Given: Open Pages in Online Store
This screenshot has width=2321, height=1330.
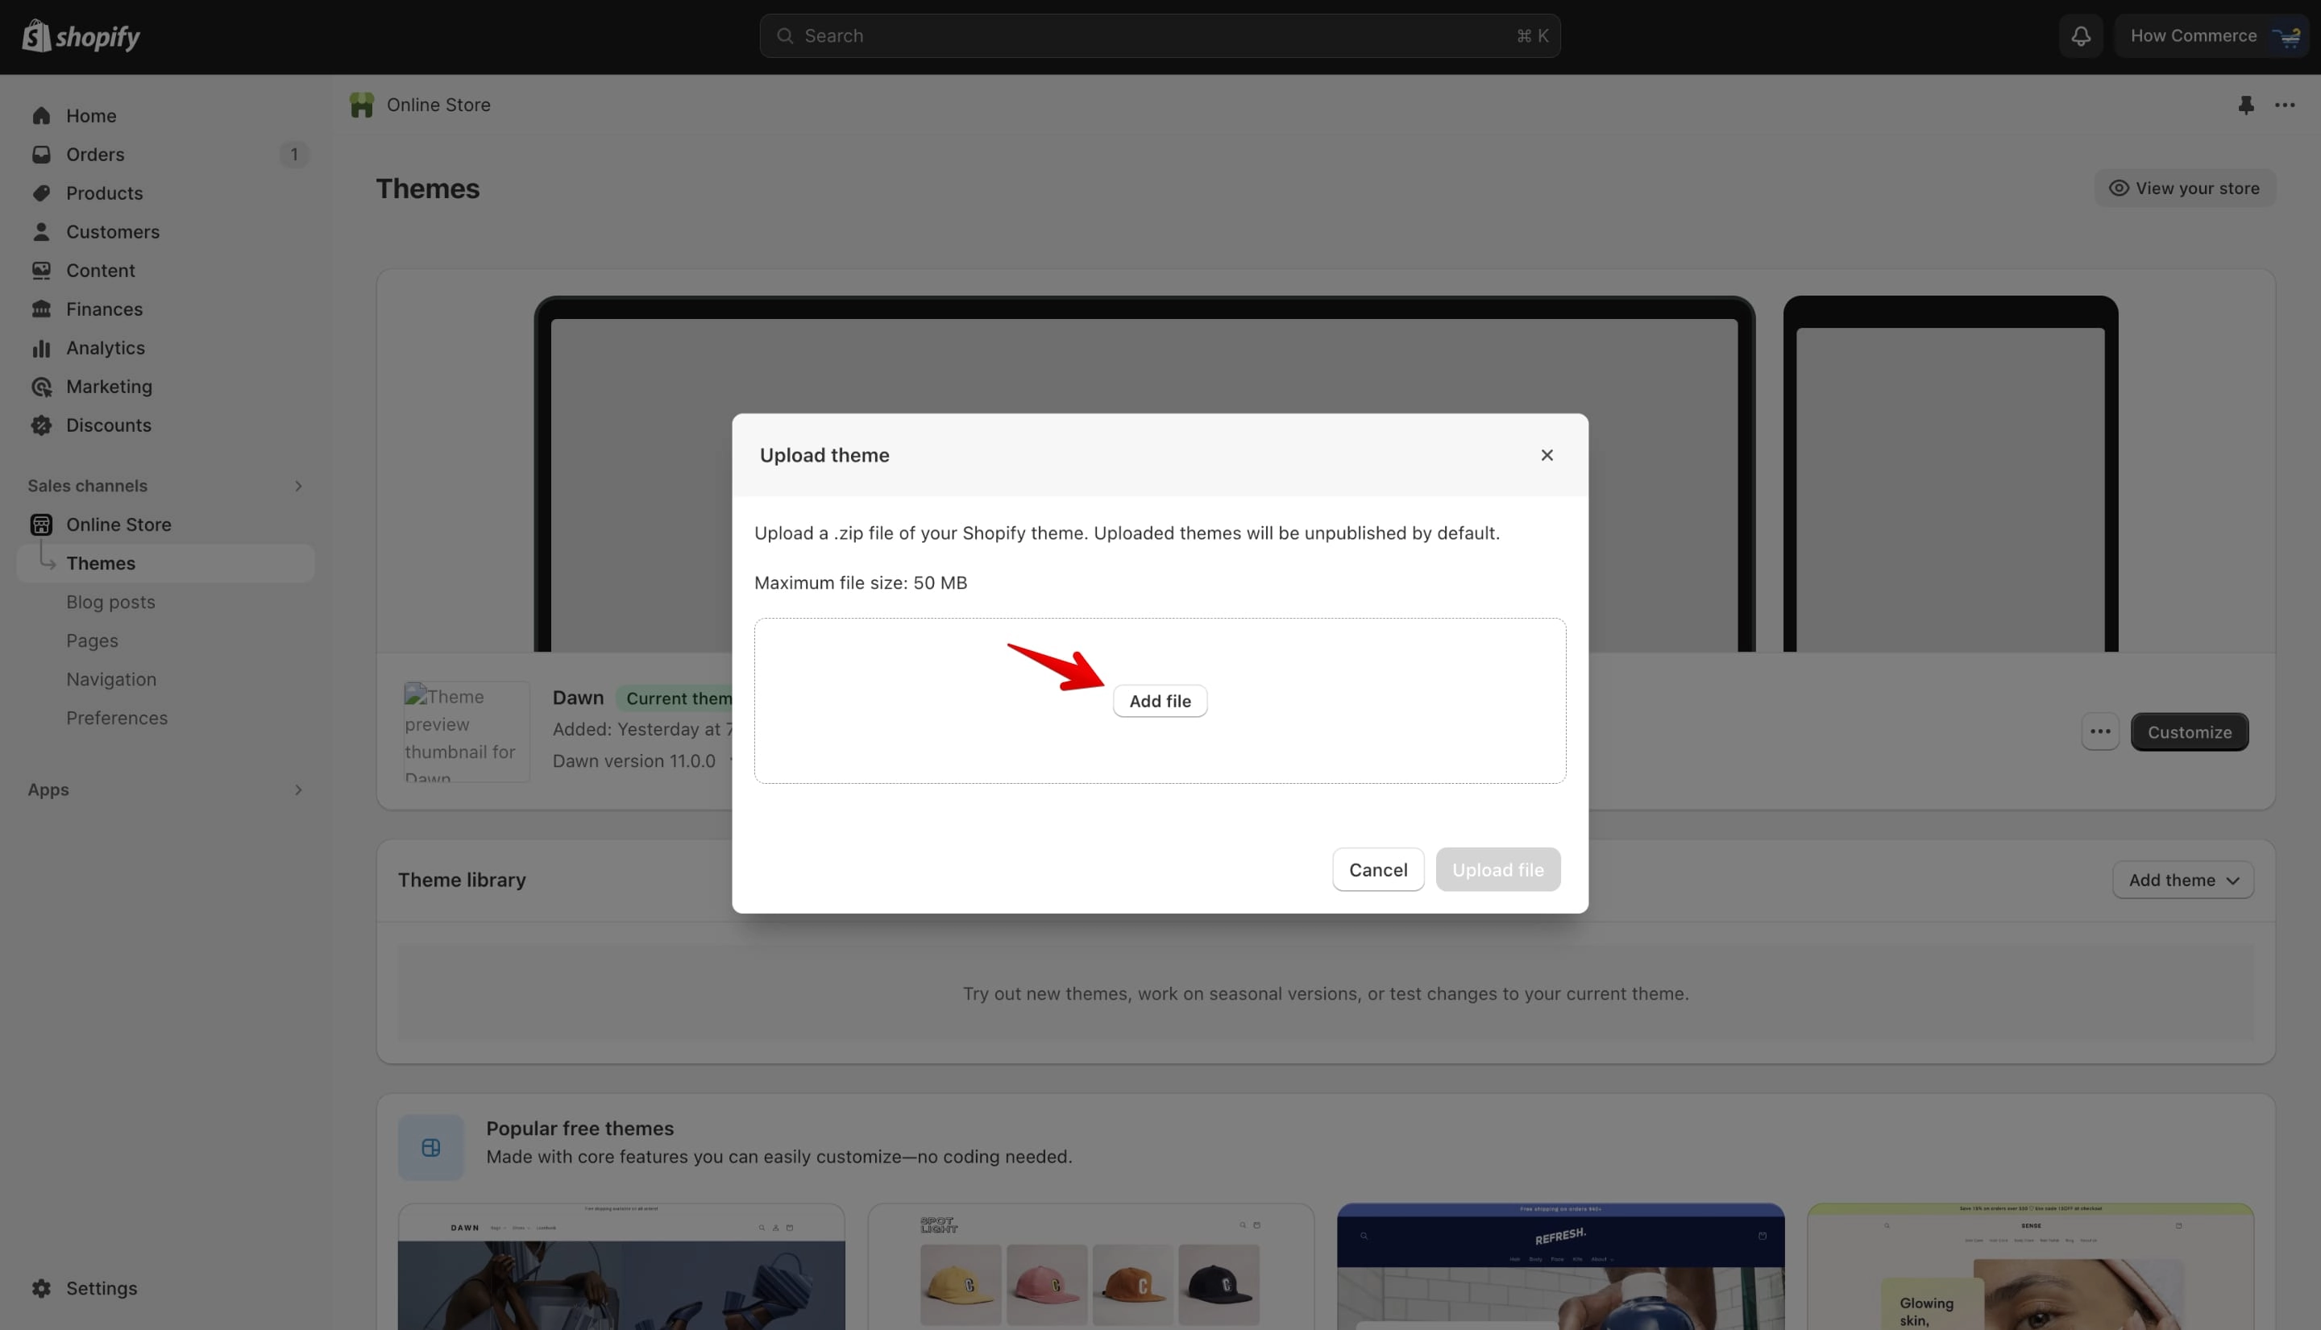Looking at the screenshot, I should 93,640.
